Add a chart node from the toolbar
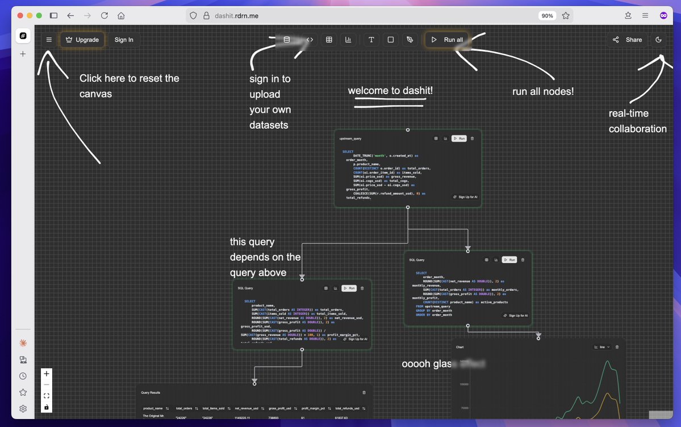Viewport: 681px width, 427px height. (x=348, y=40)
